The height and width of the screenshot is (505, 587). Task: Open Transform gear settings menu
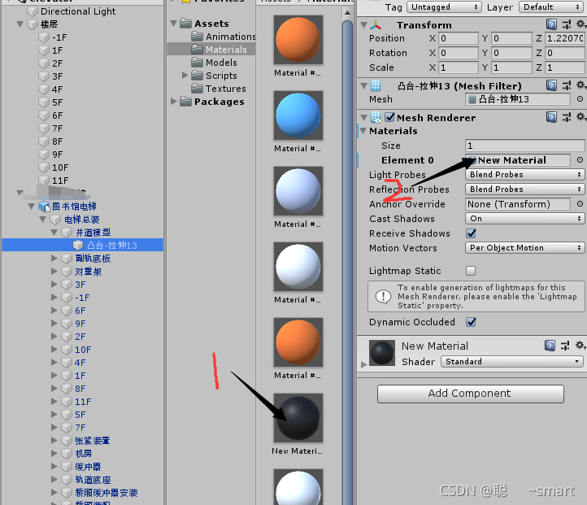point(580,24)
